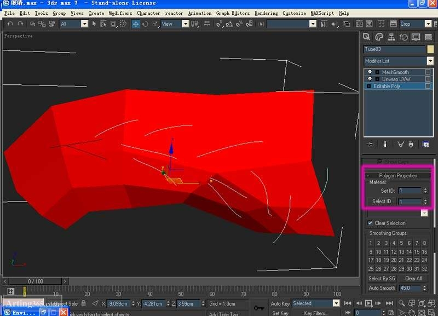Click the Clear All smoothing button
The height and width of the screenshot is (316, 438).
pos(413,278)
